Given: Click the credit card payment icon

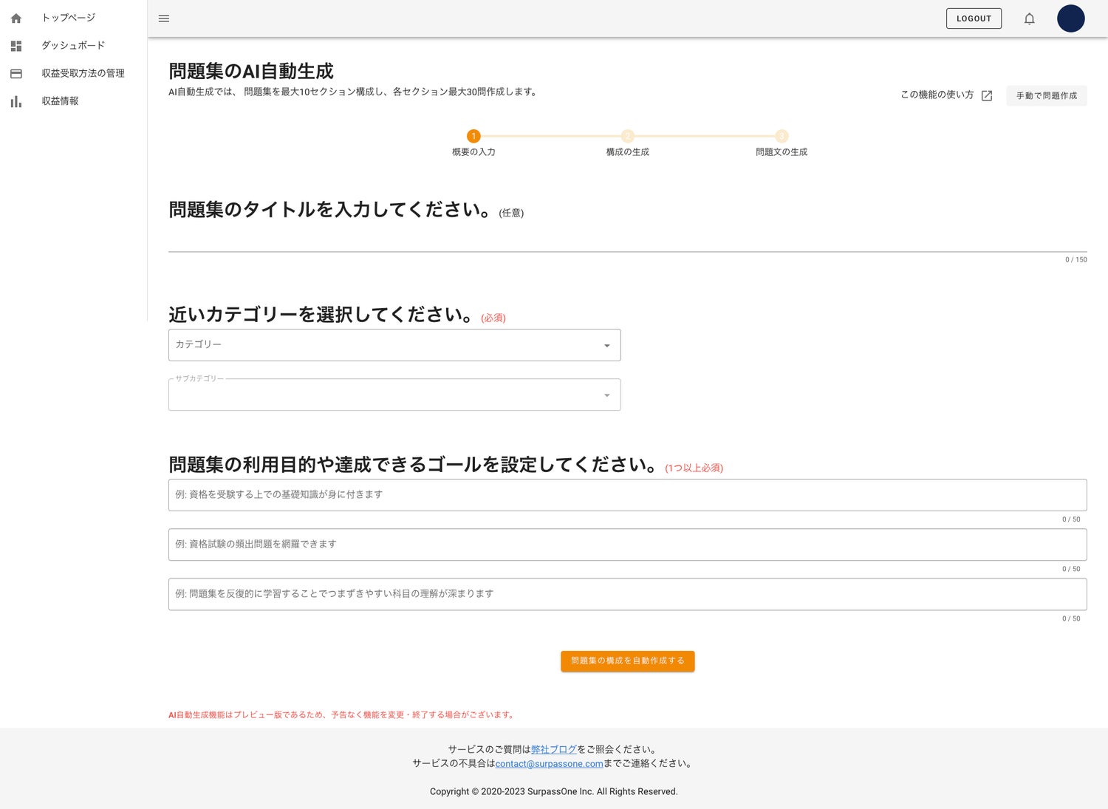Looking at the screenshot, I should pyautogui.click(x=16, y=74).
